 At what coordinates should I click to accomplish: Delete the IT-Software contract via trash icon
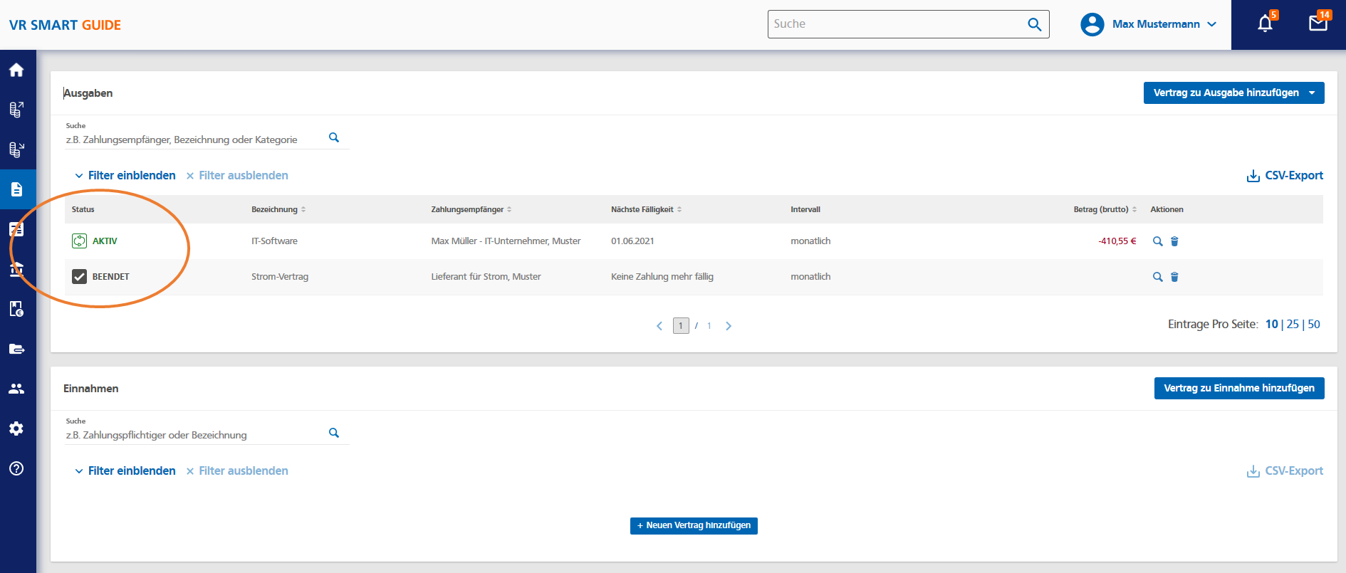click(x=1174, y=241)
